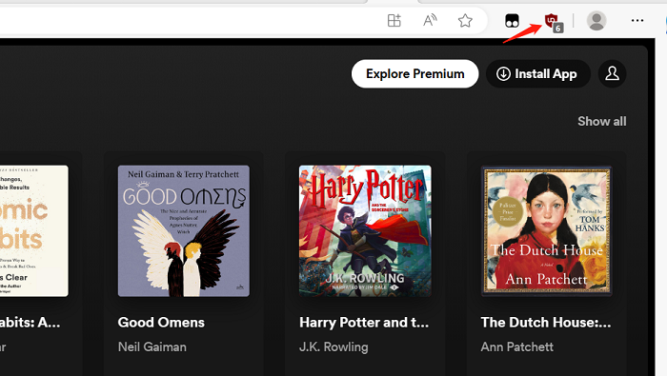667x376 pixels.
Task: Click Install App button
Action: [x=538, y=73]
